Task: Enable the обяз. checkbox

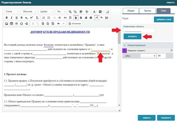Action: tap(124, 56)
